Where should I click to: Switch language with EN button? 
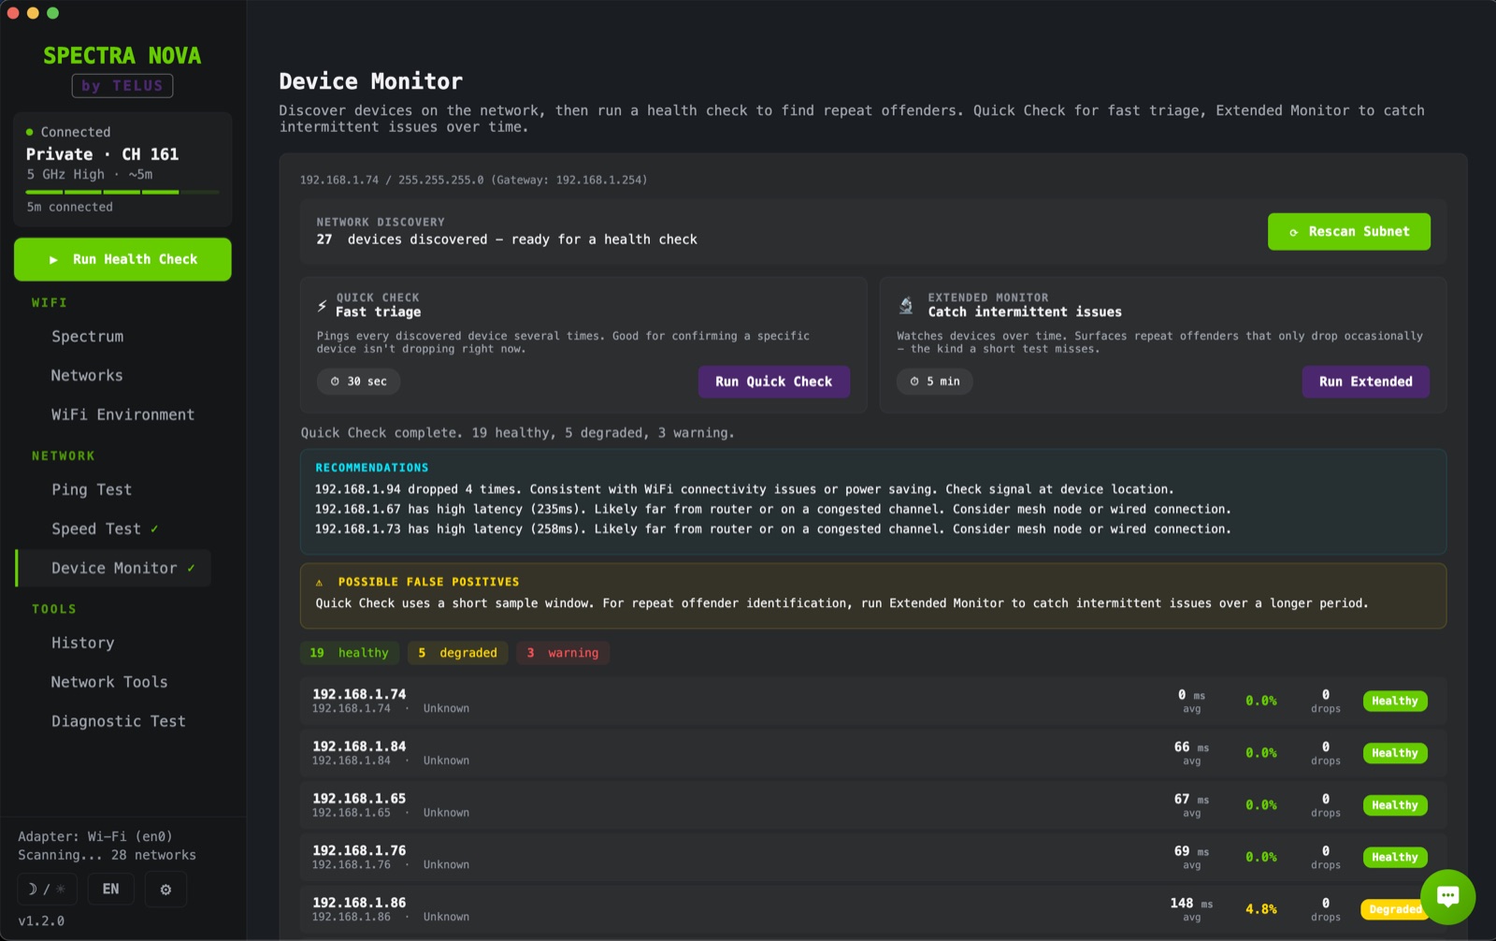(110, 889)
